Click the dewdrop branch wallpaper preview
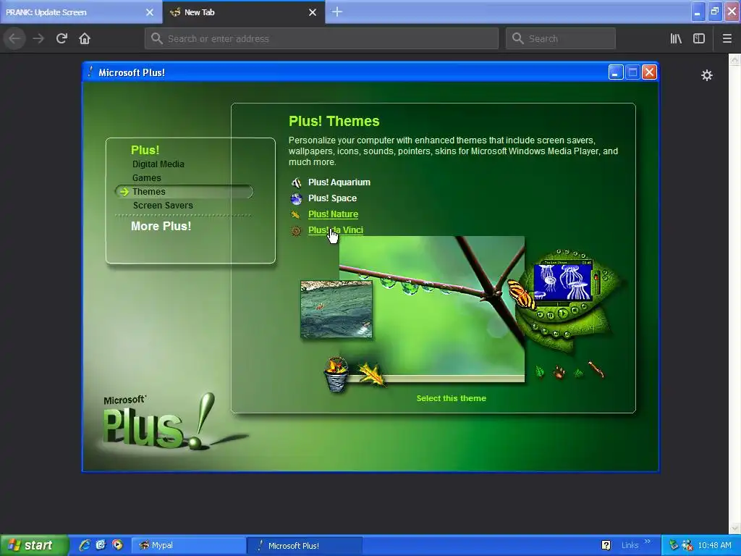 [431, 308]
